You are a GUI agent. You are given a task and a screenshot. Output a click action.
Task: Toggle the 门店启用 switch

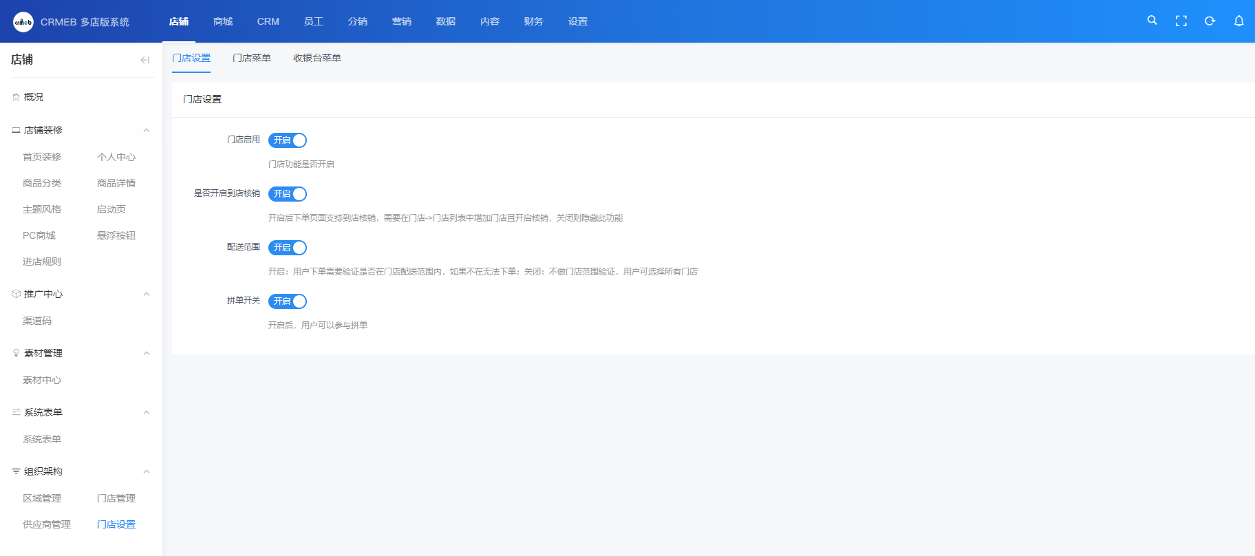click(x=288, y=140)
